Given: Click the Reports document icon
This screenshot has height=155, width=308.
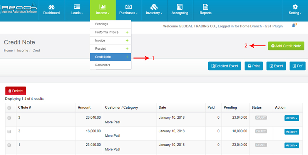Looking at the screenshot, I should click(x=206, y=7).
